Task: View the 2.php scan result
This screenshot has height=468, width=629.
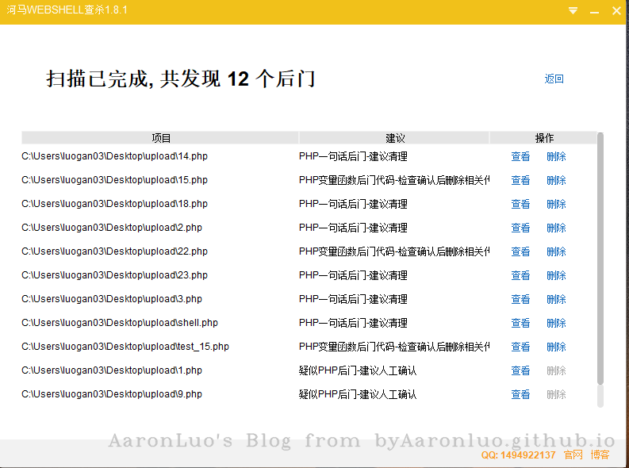Action: click(520, 228)
